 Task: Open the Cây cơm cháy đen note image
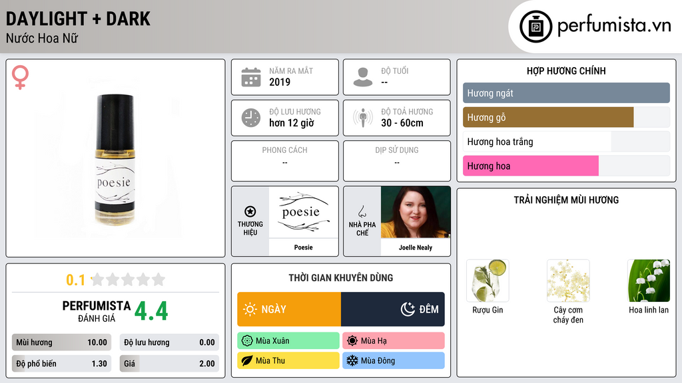tap(568, 281)
